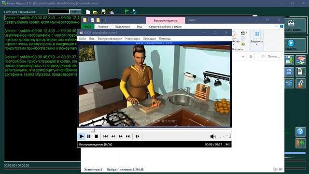Screen dimensions: 309x174
Task: Collapse the Explorer ribbon with the chevron
Action: pyautogui.click(x=276, y=27)
